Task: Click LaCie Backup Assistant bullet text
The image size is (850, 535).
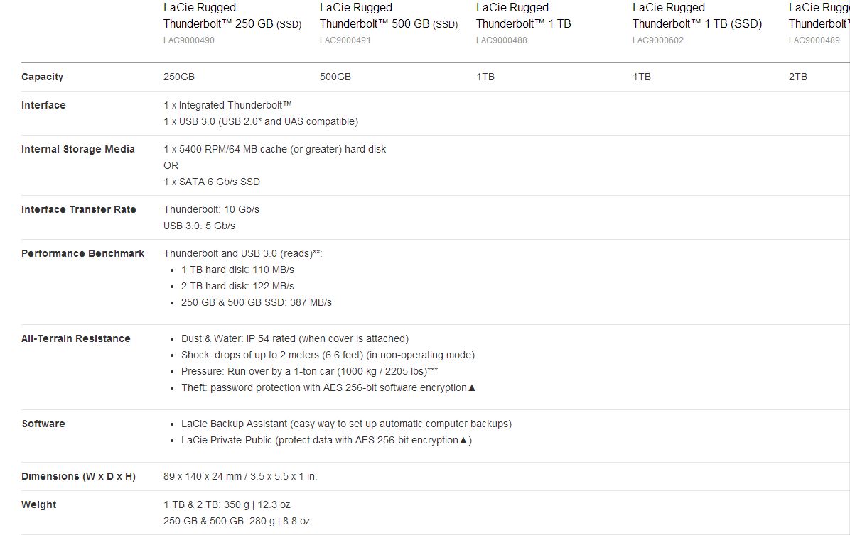Action: coord(346,424)
